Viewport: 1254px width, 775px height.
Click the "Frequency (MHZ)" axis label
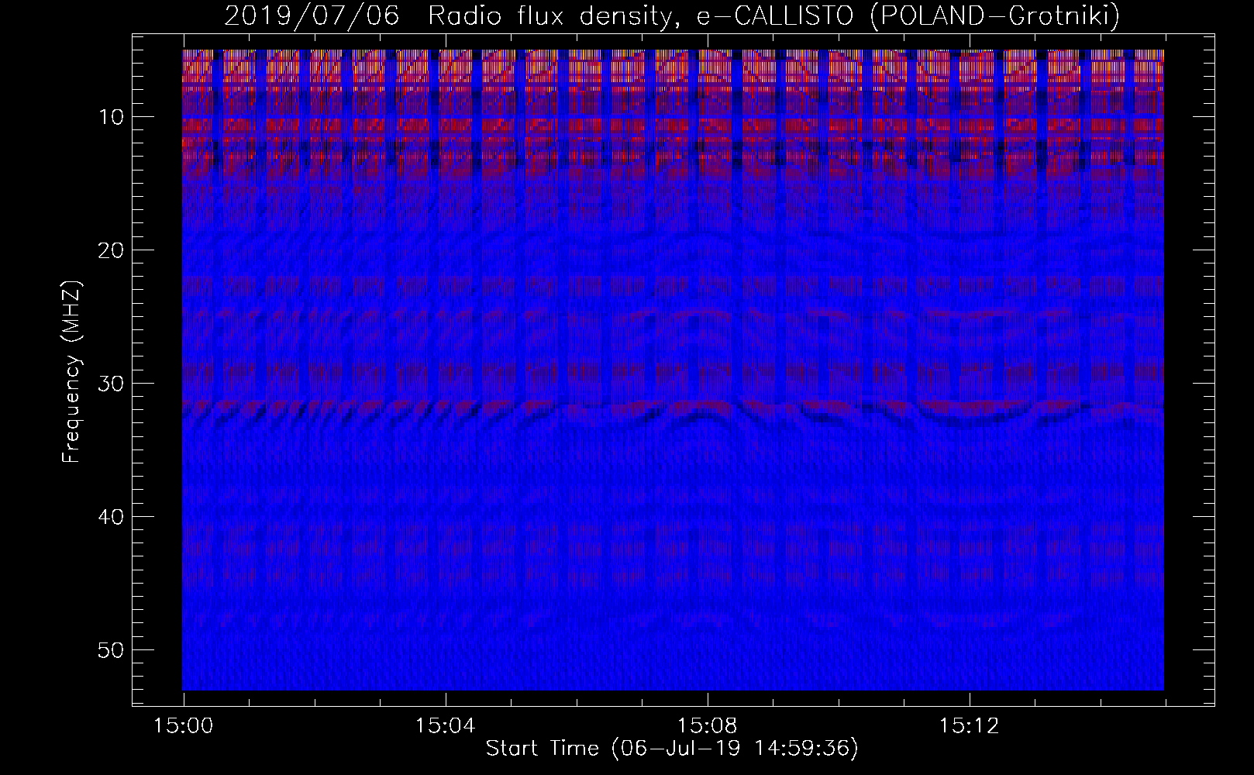pyautogui.click(x=71, y=372)
